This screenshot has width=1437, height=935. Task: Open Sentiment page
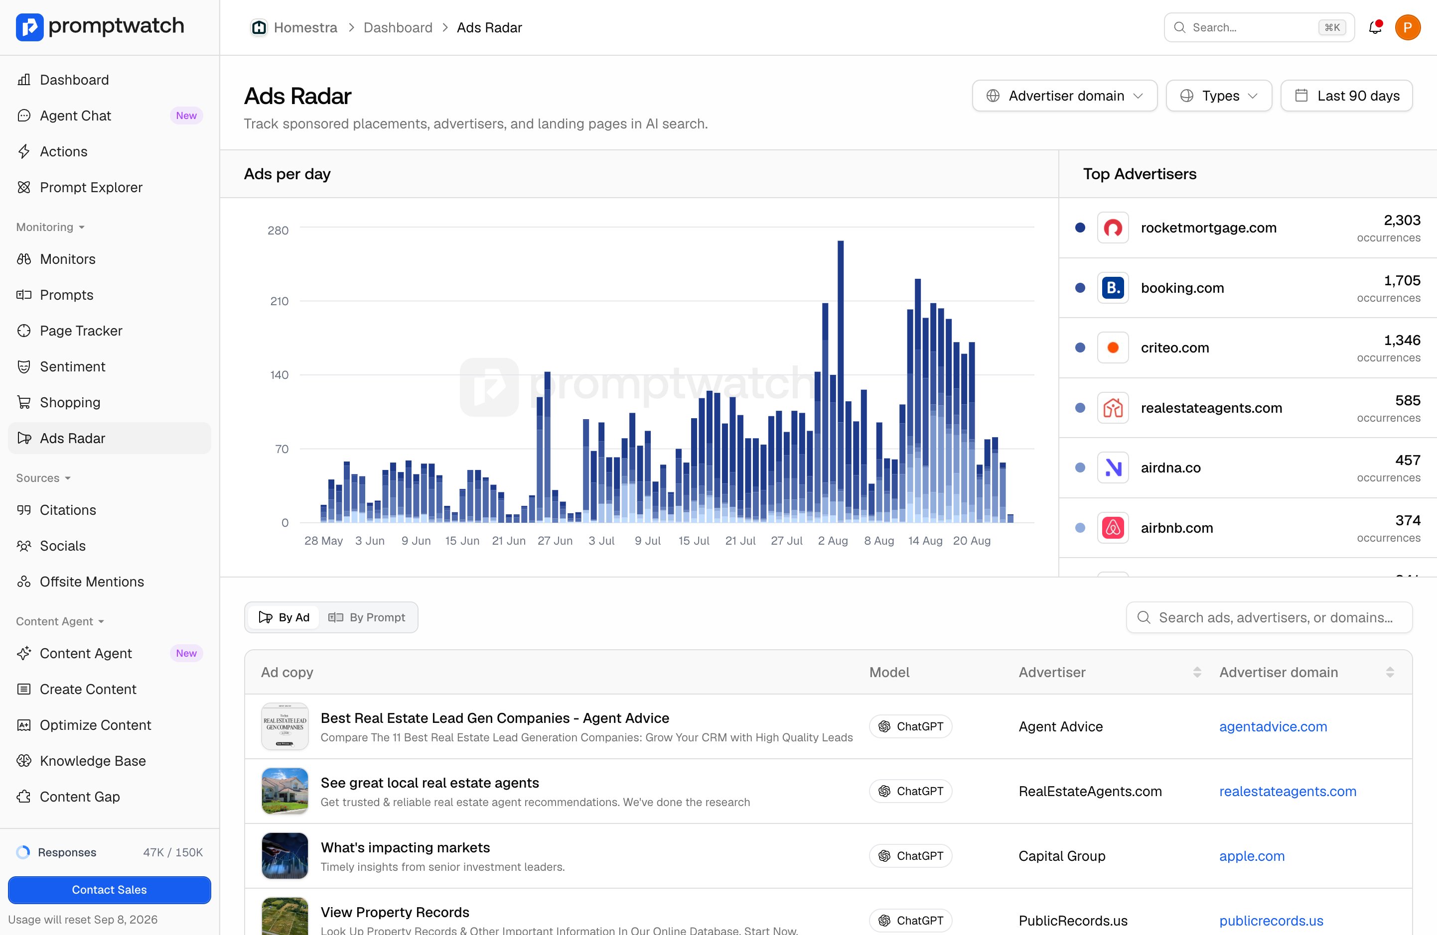109,366
